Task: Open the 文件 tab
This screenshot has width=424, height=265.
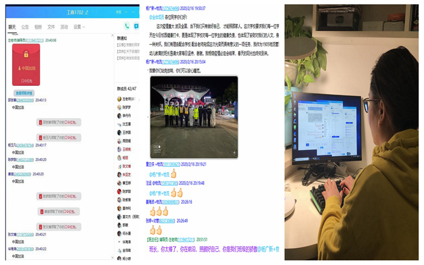Action: pyautogui.click(x=51, y=27)
